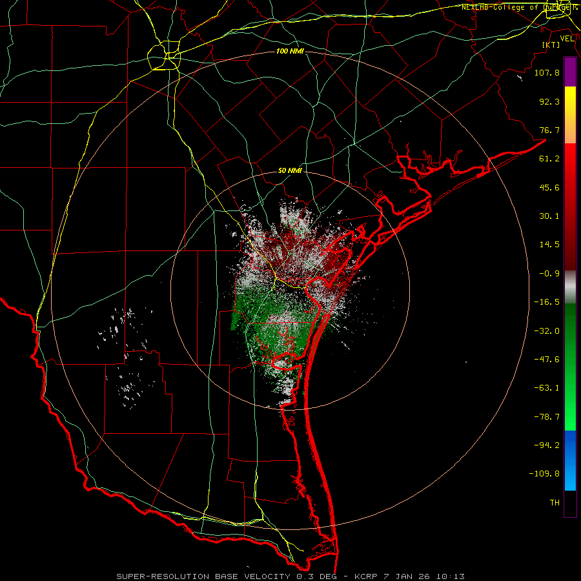The width and height of the screenshot is (581, 581).
Task: Select the -32.0 velocity scale value
Action: click(547, 331)
